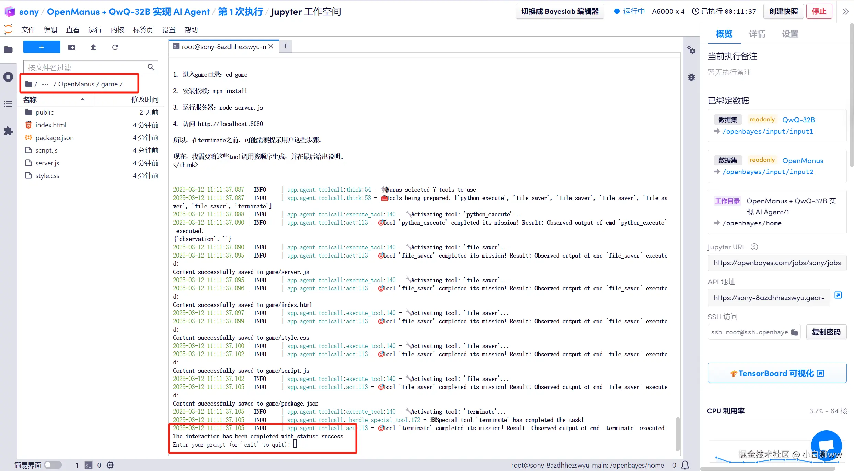Create a new folder with folder-plus icon

[x=72, y=47]
